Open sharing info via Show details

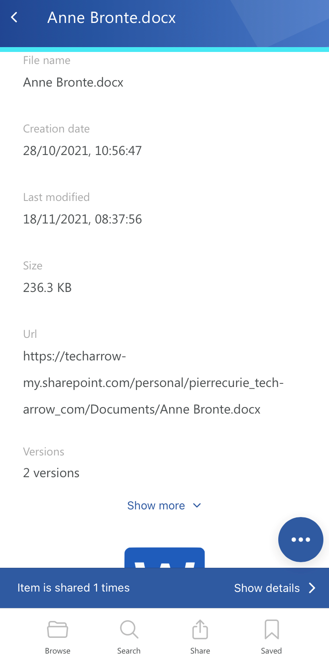267,588
